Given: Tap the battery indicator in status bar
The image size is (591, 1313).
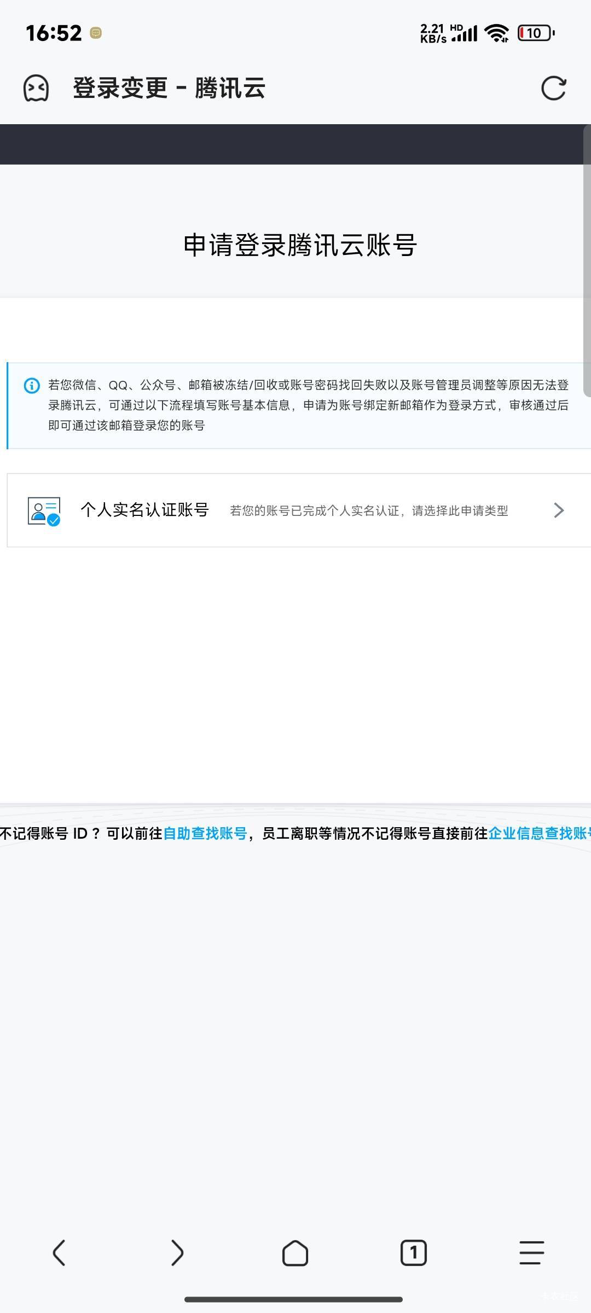Looking at the screenshot, I should pyautogui.click(x=536, y=33).
